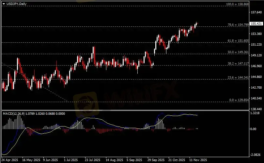Select the 38.2 = 147.117 Fibonacci label
Viewport: 264px width, 163px height.
[238, 64]
